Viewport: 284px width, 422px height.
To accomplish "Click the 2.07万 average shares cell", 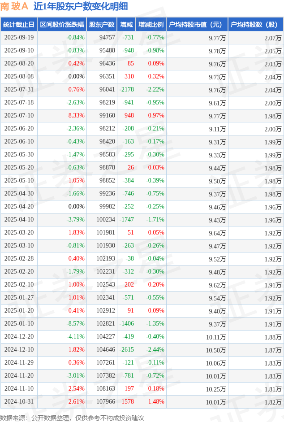I will coord(273,38).
